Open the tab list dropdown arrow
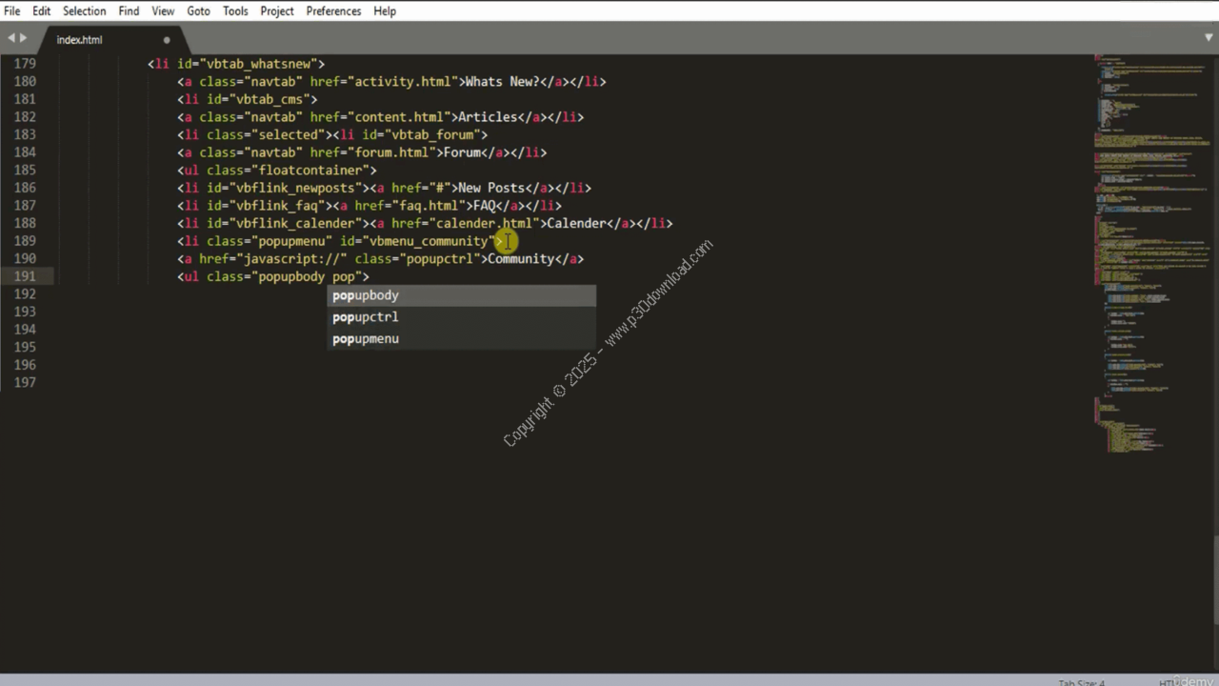Image resolution: width=1219 pixels, height=686 pixels. (1209, 38)
